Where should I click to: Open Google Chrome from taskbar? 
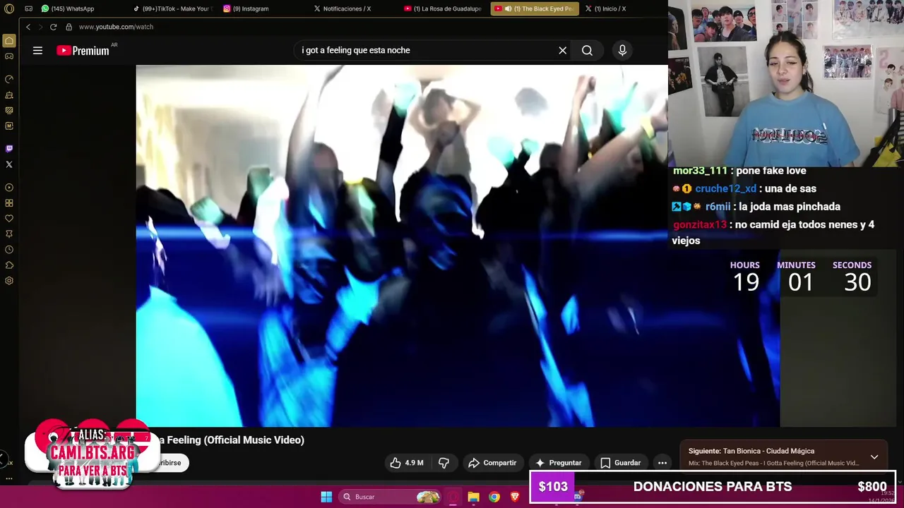[x=494, y=497]
